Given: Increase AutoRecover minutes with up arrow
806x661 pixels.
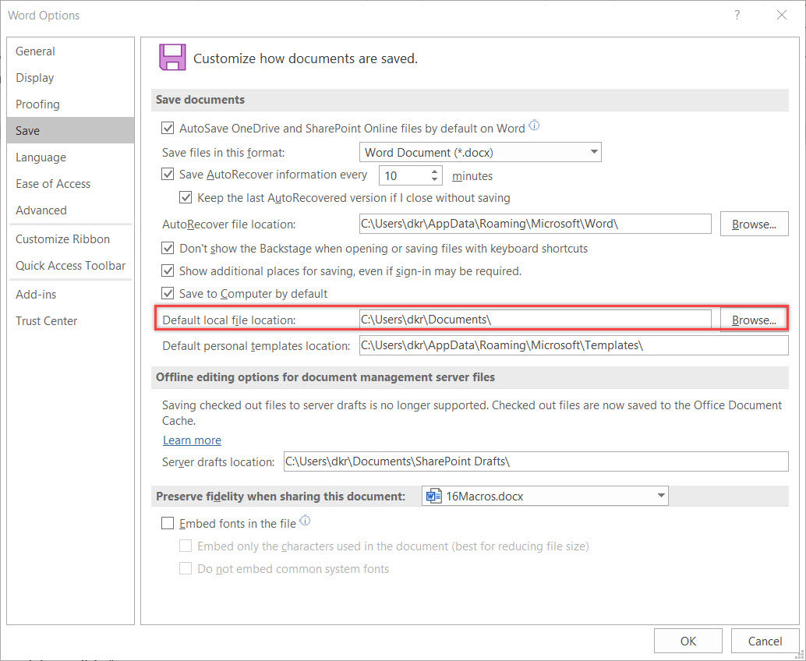Looking at the screenshot, I should (x=434, y=171).
